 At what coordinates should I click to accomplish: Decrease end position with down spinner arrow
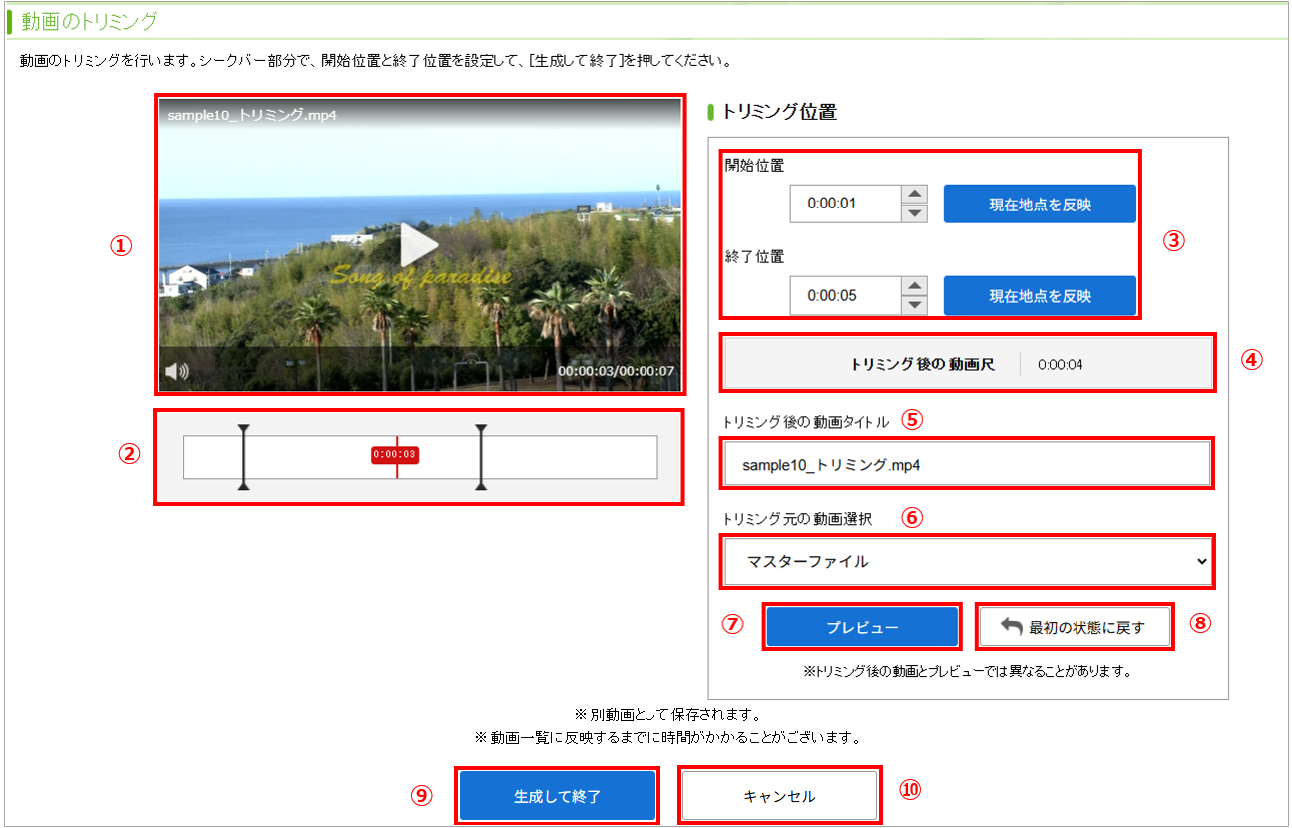coord(914,305)
